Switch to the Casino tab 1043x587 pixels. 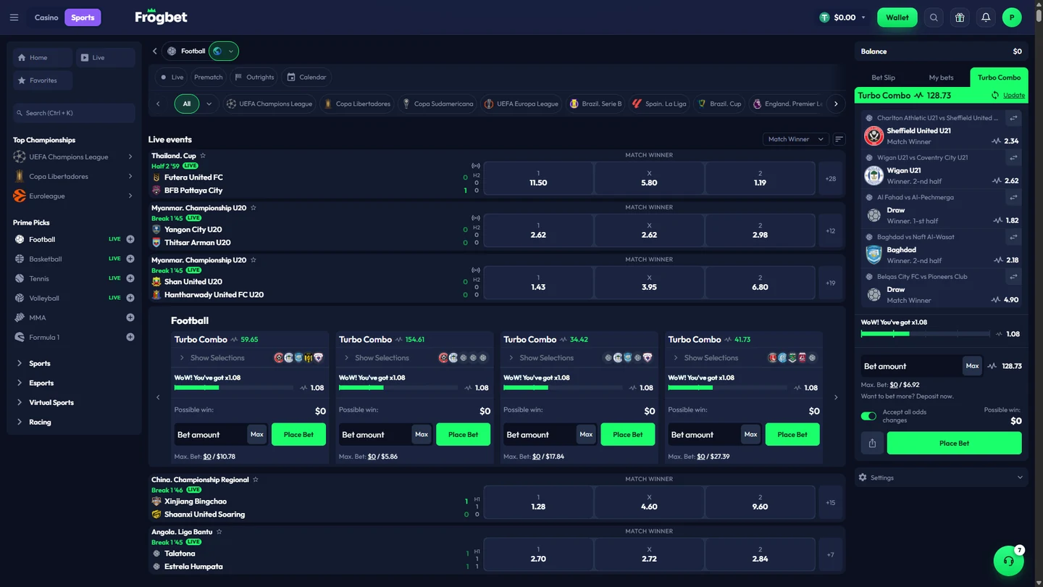coord(46,17)
